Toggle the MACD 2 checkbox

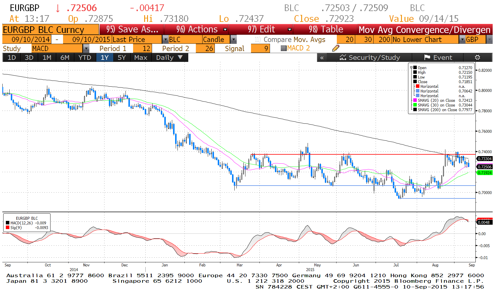tap(283, 48)
